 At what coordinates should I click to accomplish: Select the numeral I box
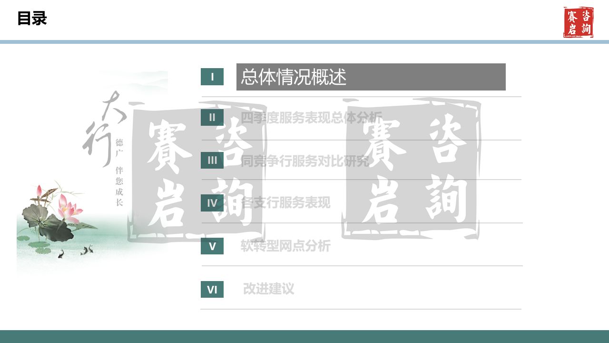tap(212, 77)
